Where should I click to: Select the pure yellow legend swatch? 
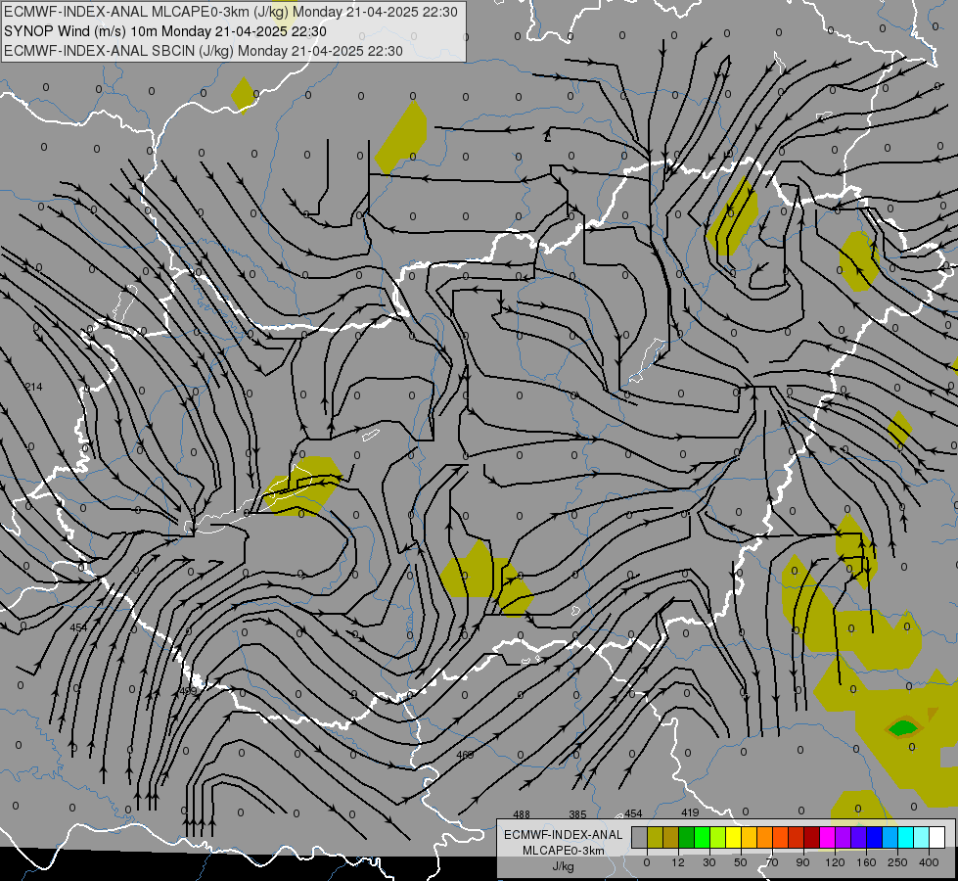click(x=733, y=837)
